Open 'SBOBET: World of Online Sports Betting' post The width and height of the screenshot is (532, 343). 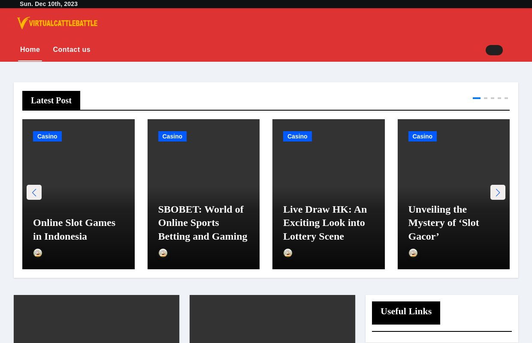click(x=203, y=223)
